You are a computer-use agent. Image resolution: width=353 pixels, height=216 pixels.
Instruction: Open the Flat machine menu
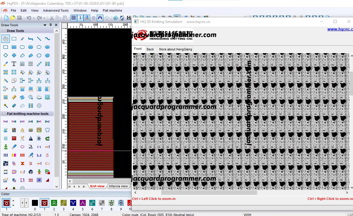tap(112, 10)
